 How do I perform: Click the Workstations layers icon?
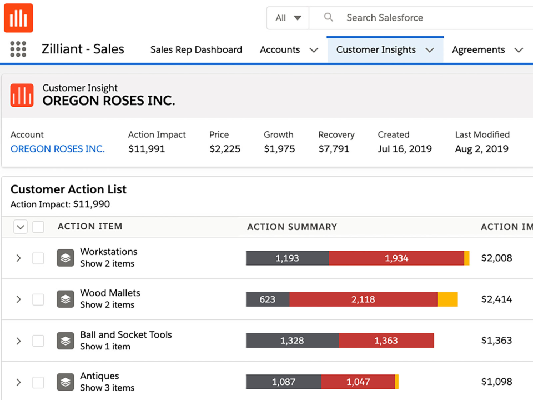[66, 258]
